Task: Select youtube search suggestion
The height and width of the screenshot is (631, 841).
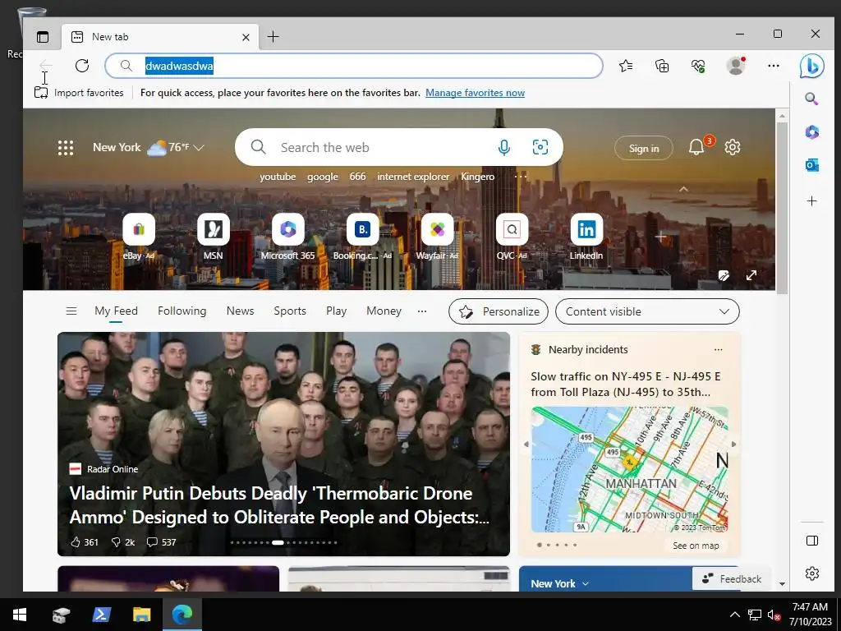Action: (x=278, y=177)
